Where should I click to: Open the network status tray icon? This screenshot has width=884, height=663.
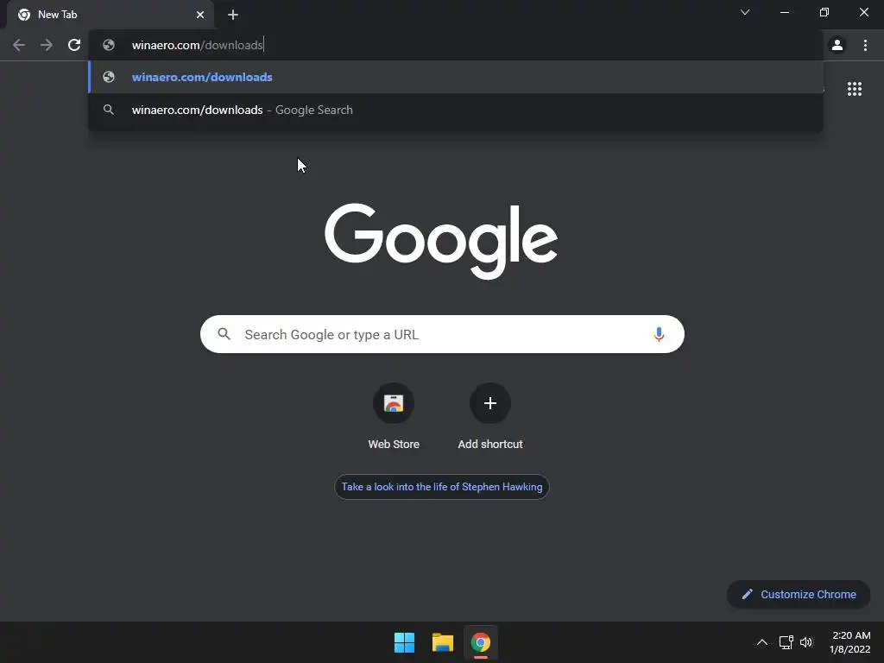pyautogui.click(x=786, y=642)
